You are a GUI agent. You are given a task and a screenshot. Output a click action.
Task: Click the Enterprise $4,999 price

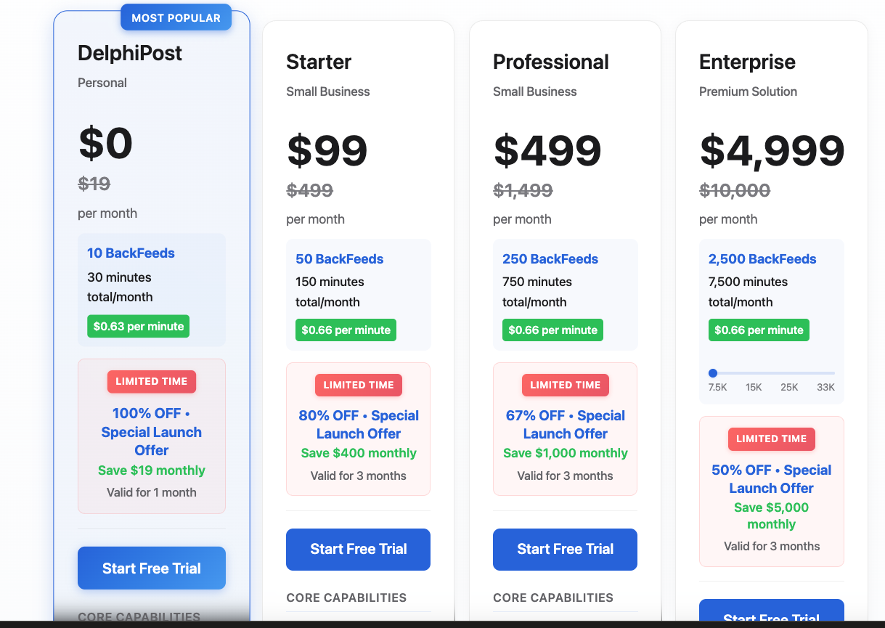(x=772, y=150)
